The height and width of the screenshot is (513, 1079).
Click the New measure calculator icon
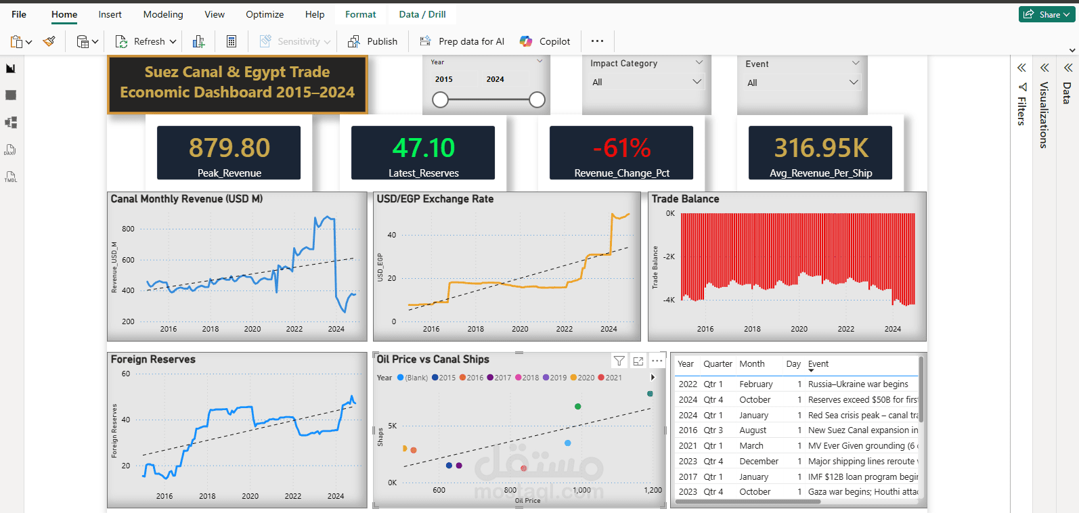[232, 41]
